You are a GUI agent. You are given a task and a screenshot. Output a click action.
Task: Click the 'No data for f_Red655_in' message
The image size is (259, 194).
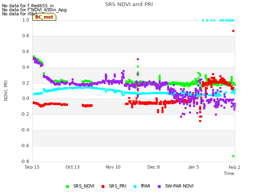coord(28,6)
